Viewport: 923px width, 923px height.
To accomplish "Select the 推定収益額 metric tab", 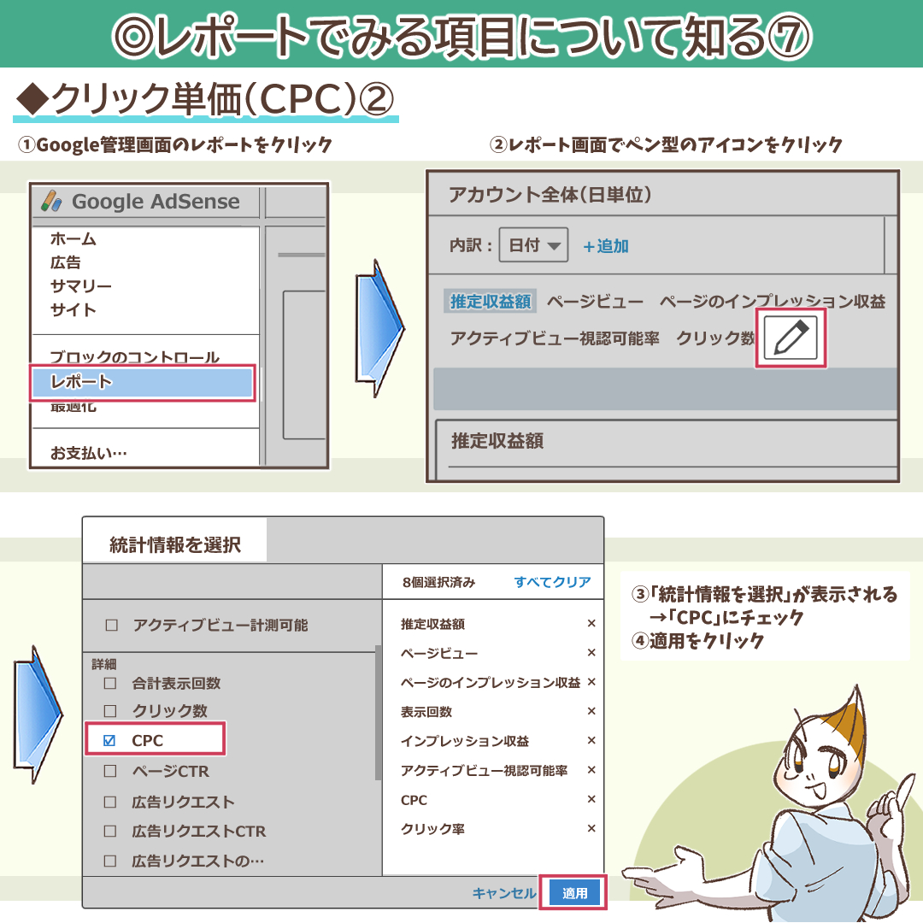I will [x=491, y=302].
